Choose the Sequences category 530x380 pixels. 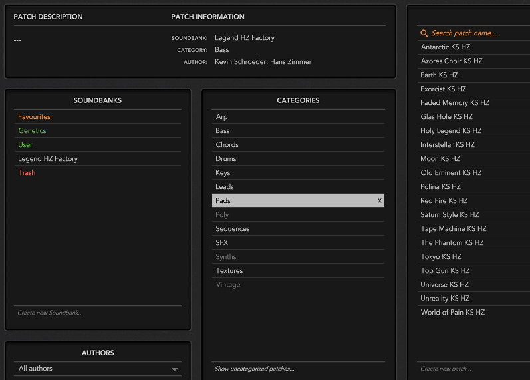tap(233, 229)
